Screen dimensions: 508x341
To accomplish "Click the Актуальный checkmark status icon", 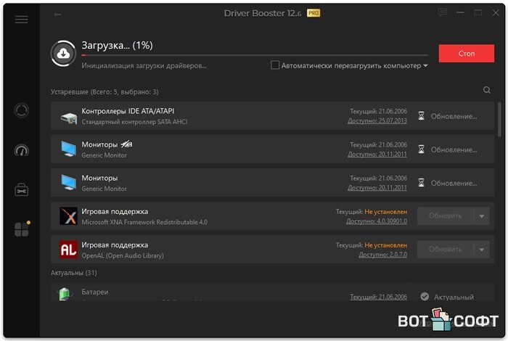I will click(x=425, y=296).
